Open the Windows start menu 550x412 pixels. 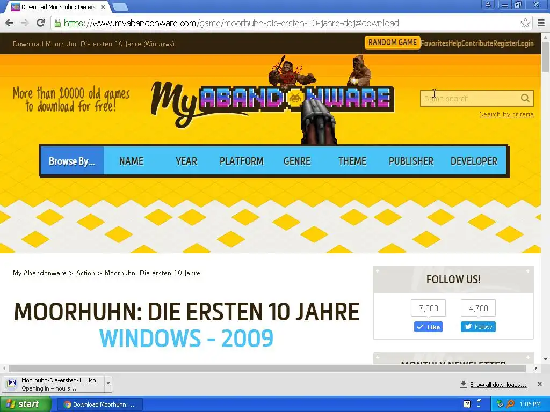26,404
